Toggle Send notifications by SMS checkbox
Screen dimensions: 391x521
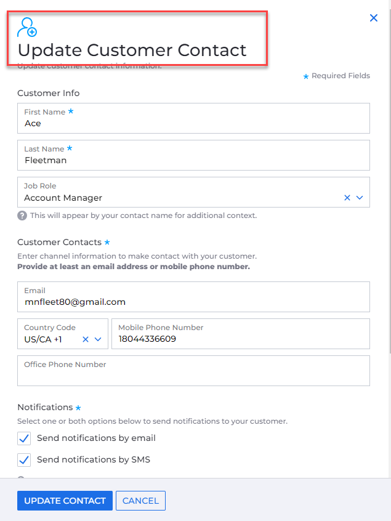pyautogui.click(x=24, y=460)
